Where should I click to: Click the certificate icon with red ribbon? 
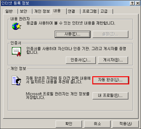click(x=17, y=52)
